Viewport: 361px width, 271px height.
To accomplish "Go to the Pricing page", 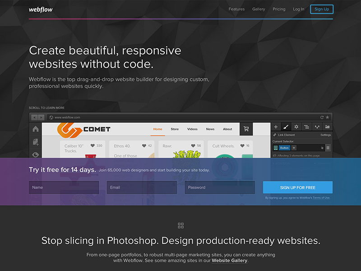I will [x=279, y=9].
